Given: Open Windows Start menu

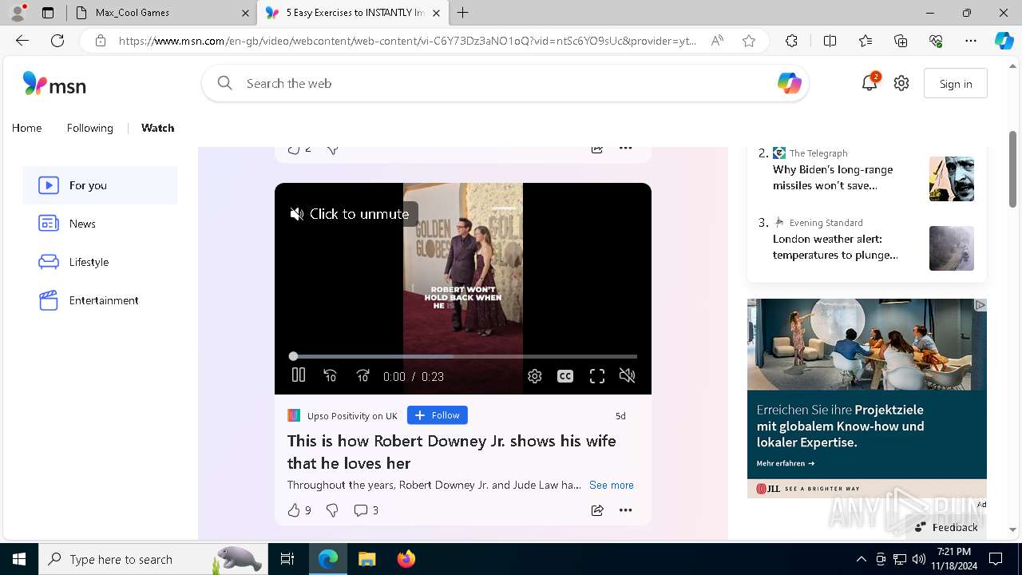Looking at the screenshot, I should click(19, 559).
